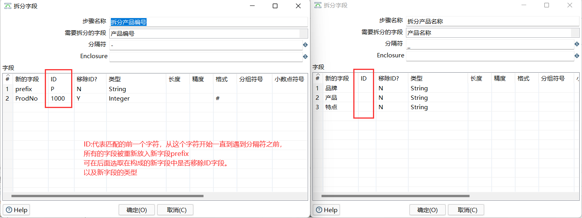Select the Integer type cell
The height and width of the screenshot is (218, 582).
point(136,99)
